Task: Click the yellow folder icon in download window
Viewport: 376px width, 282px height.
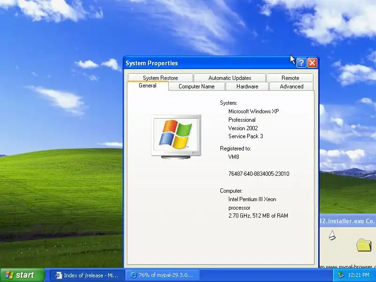Action: pyautogui.click(x=364, y=245)
